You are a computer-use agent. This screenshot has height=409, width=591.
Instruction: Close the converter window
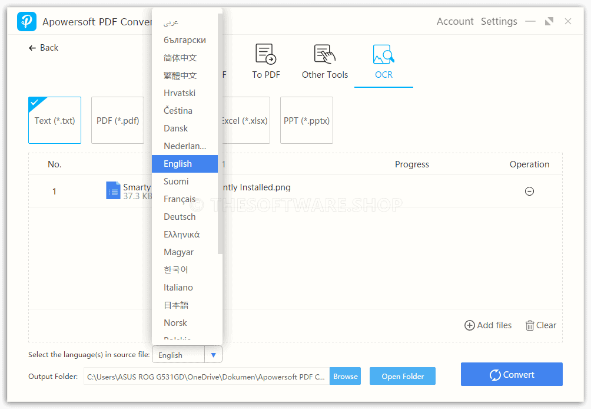click(567, 21)
